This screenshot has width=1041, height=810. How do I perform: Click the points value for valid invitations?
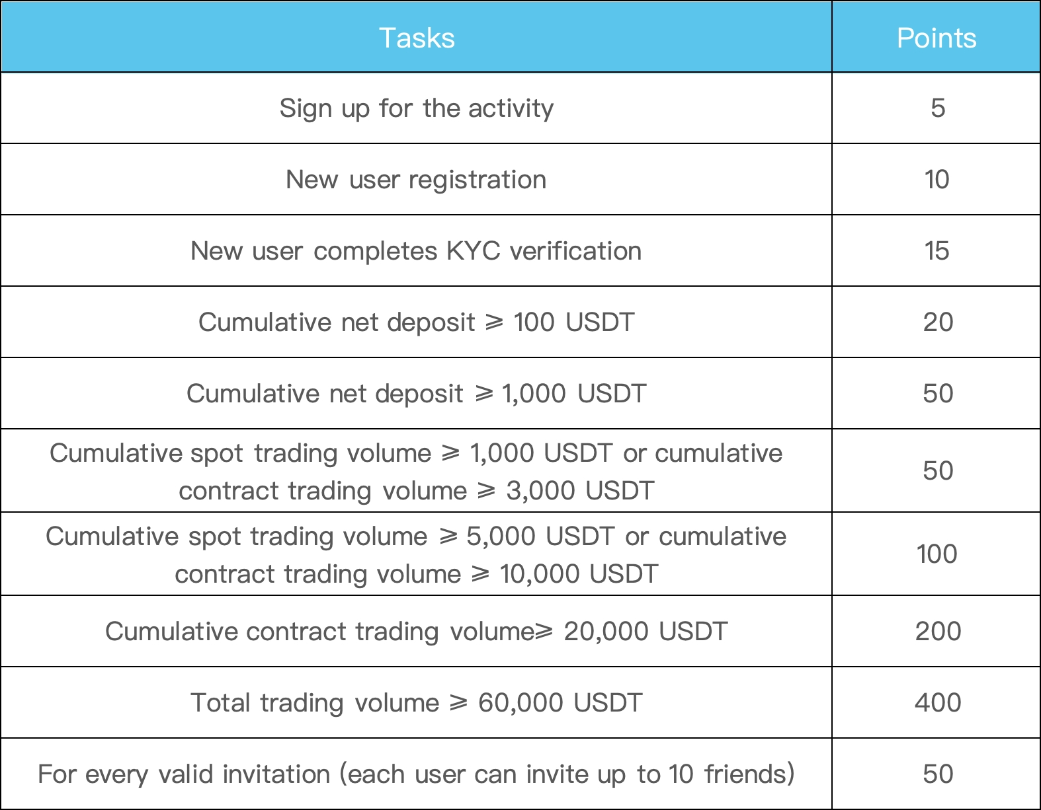(x=937, y=774)
